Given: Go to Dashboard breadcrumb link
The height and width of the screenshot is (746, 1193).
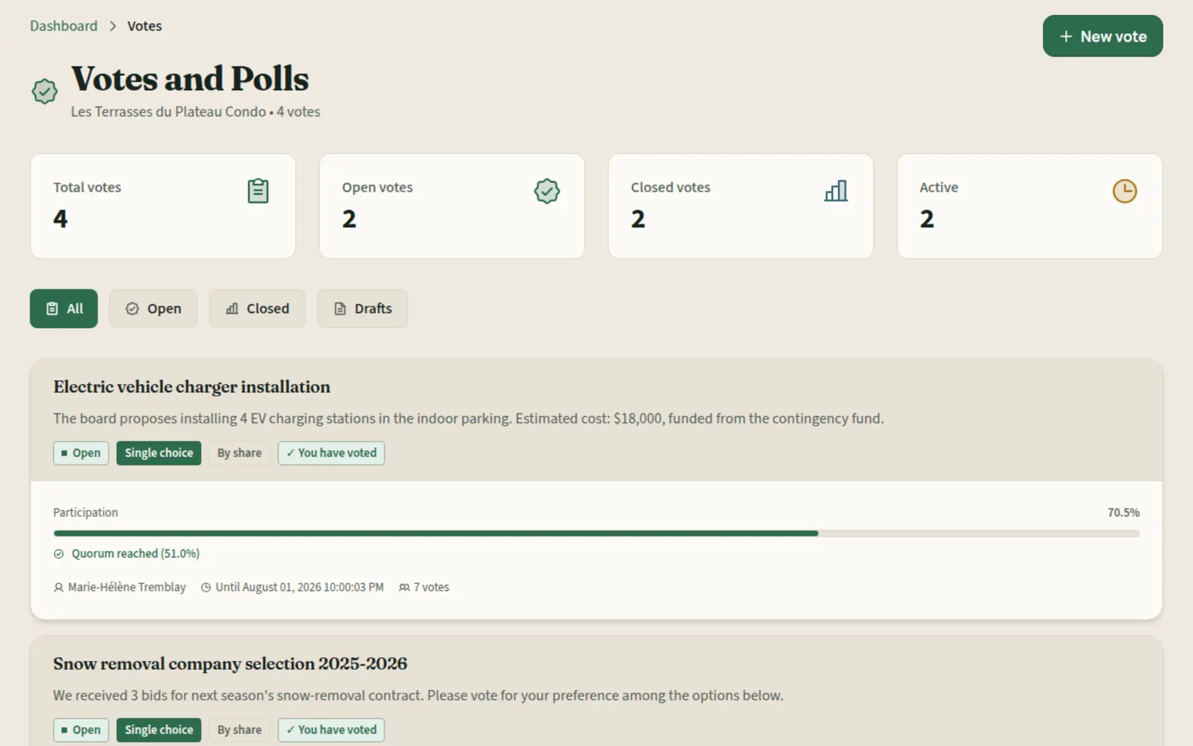Looking at the screenshot, I should (63, 26).
